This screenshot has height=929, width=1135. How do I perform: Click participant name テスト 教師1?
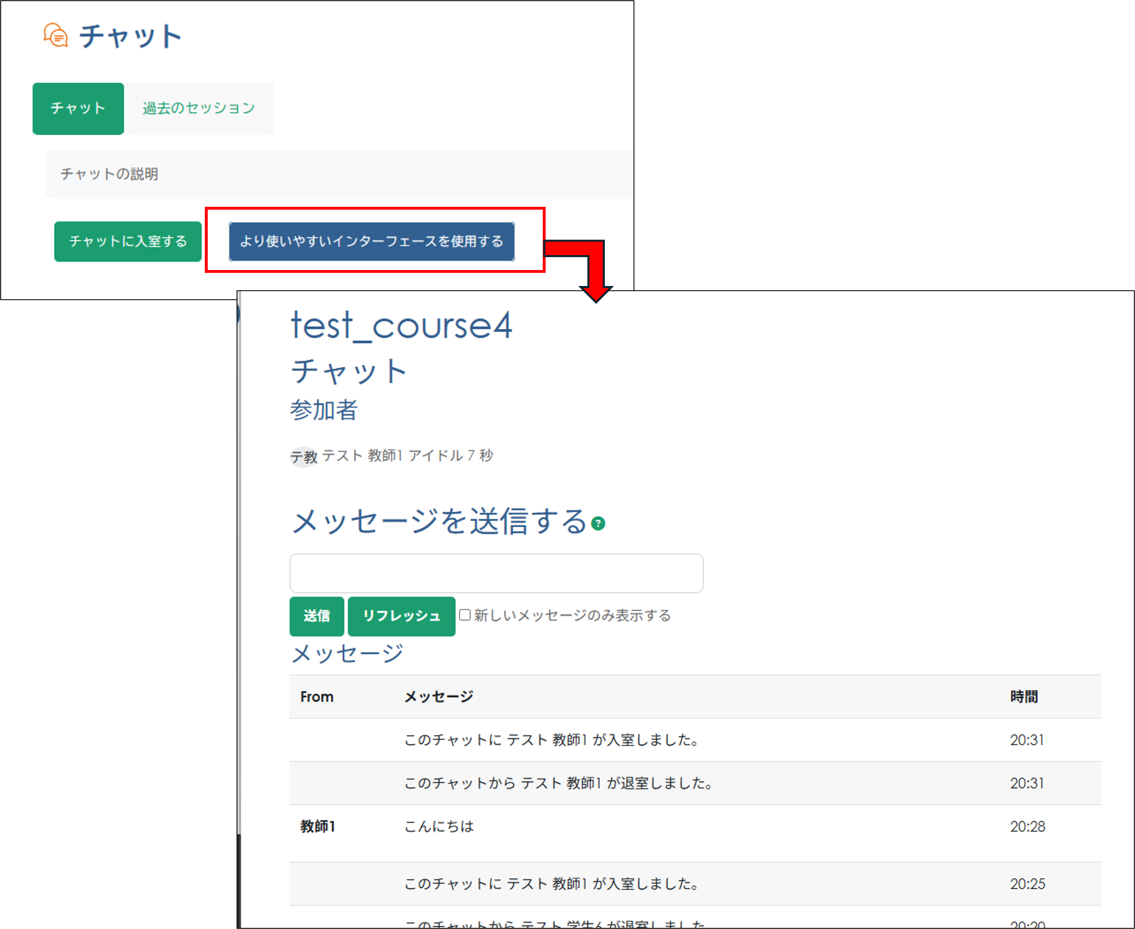point(364,456)
